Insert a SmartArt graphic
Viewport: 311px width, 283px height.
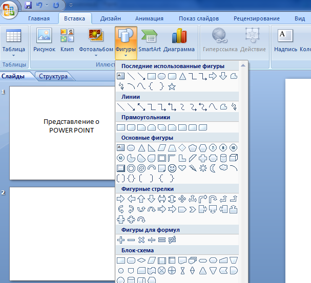click(150, 40)
